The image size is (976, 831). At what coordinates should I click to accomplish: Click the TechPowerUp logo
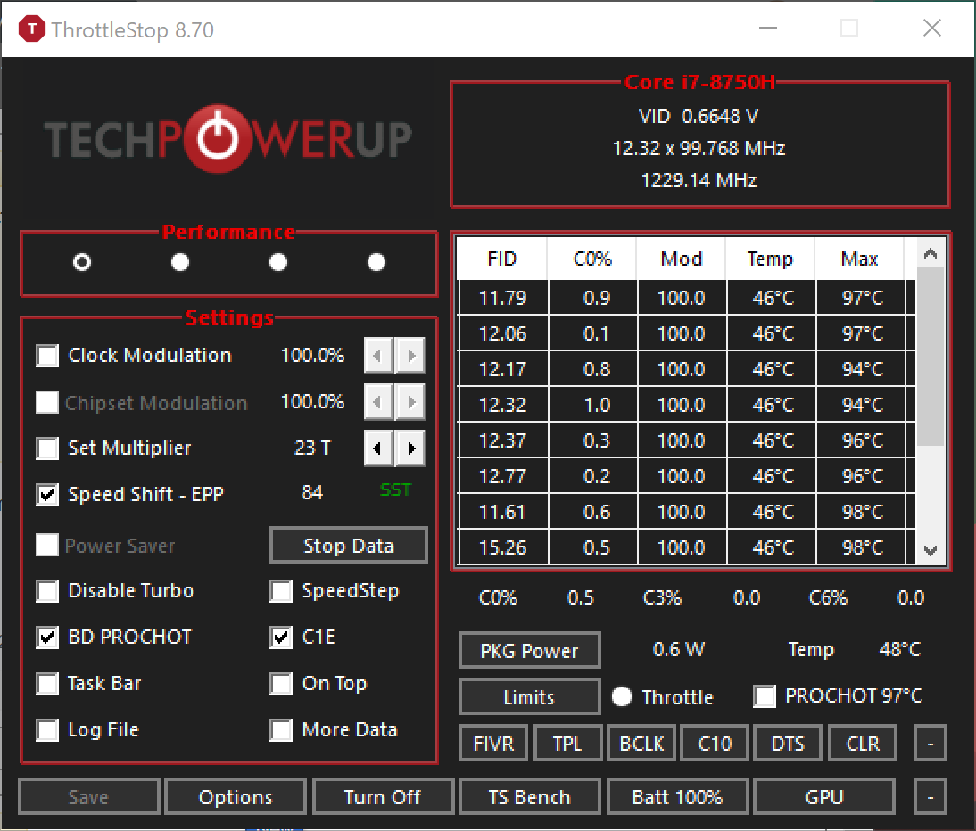pos(228,137)
